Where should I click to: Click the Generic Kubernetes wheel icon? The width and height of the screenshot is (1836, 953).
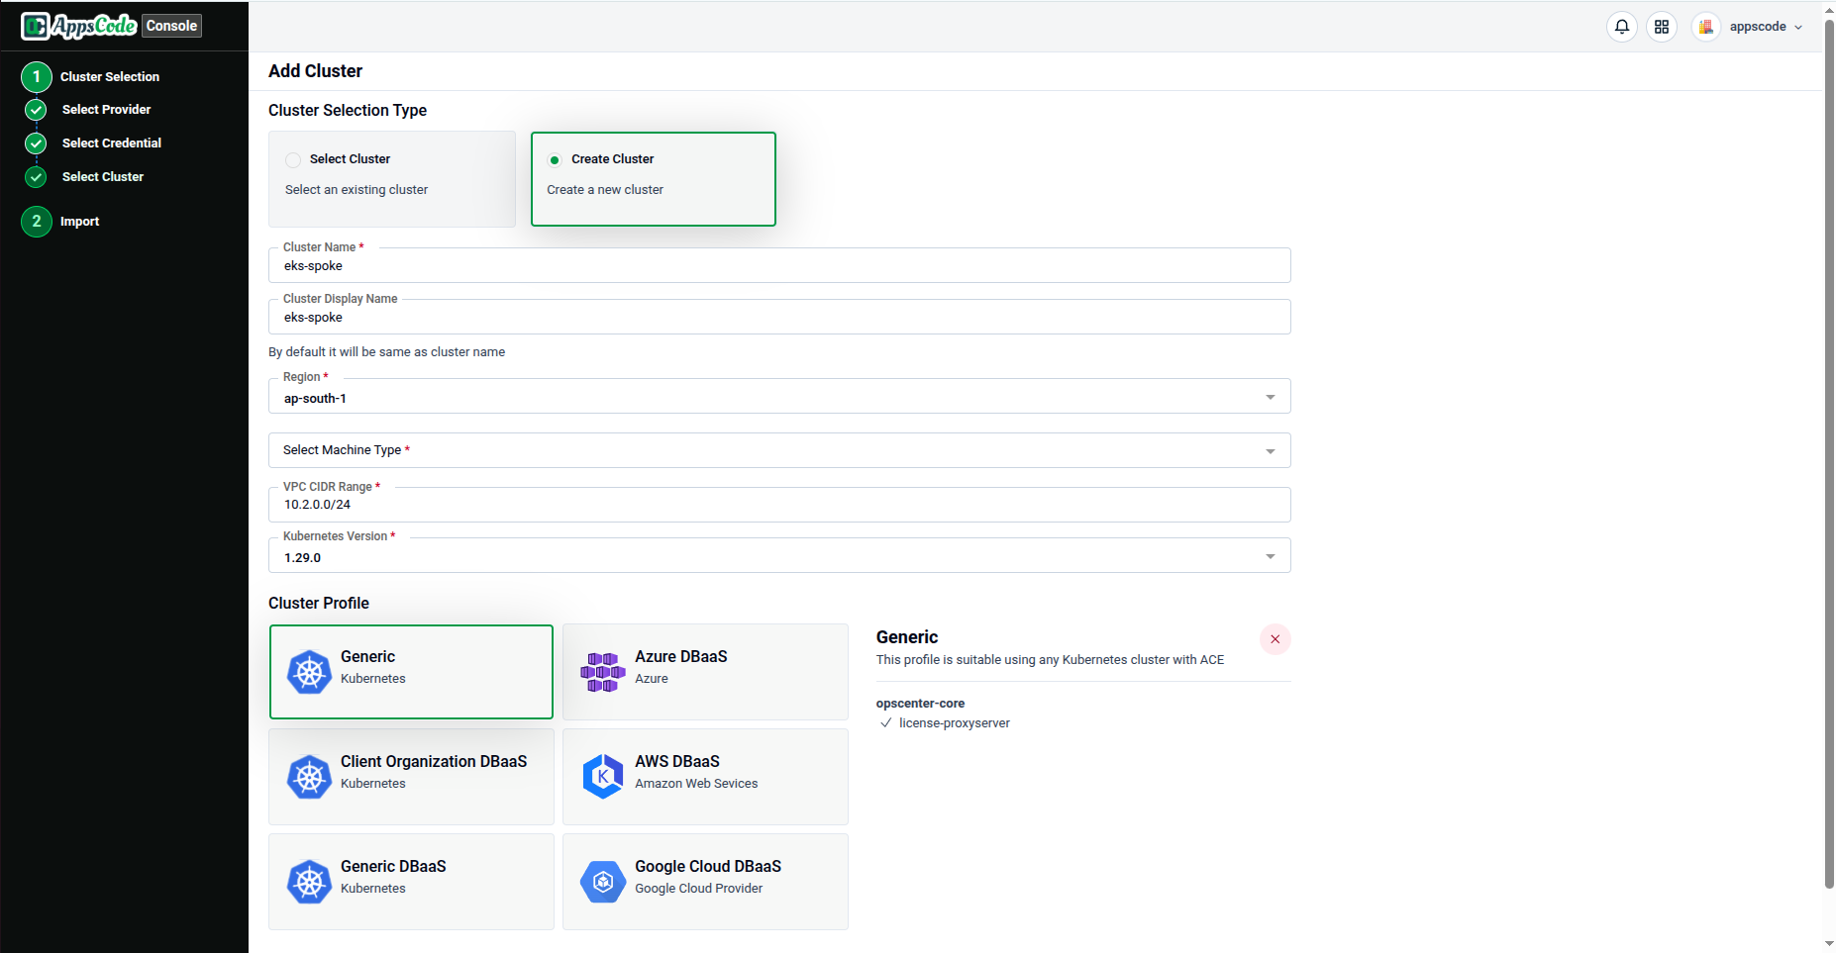[309, 672]
